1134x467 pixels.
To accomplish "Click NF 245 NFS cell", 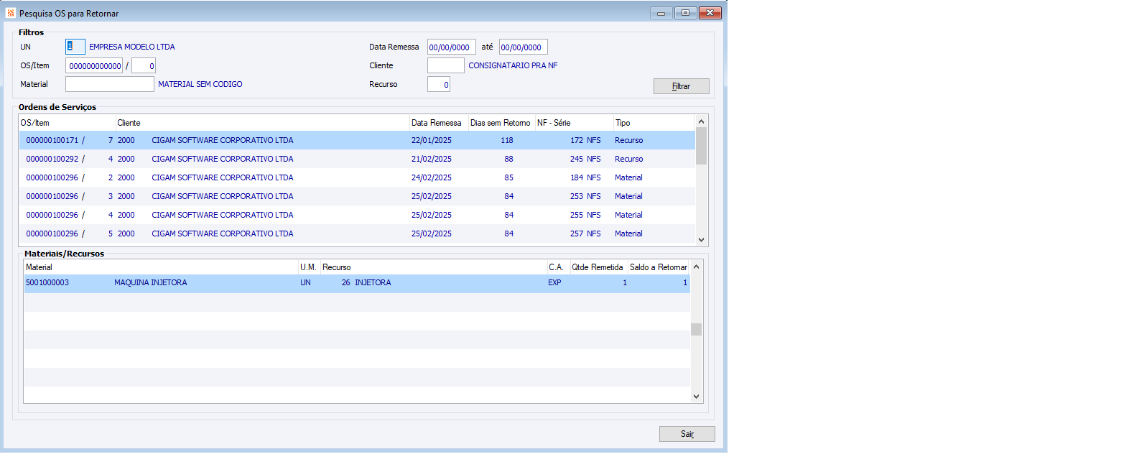I will 585,159.
